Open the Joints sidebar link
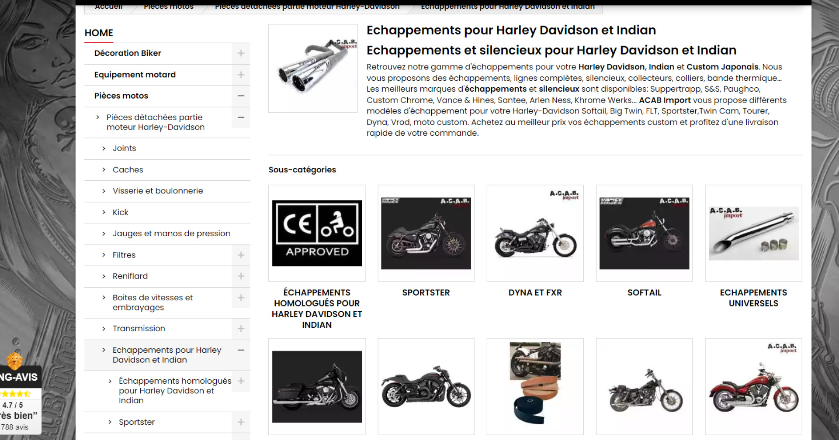 click(124, 148)
